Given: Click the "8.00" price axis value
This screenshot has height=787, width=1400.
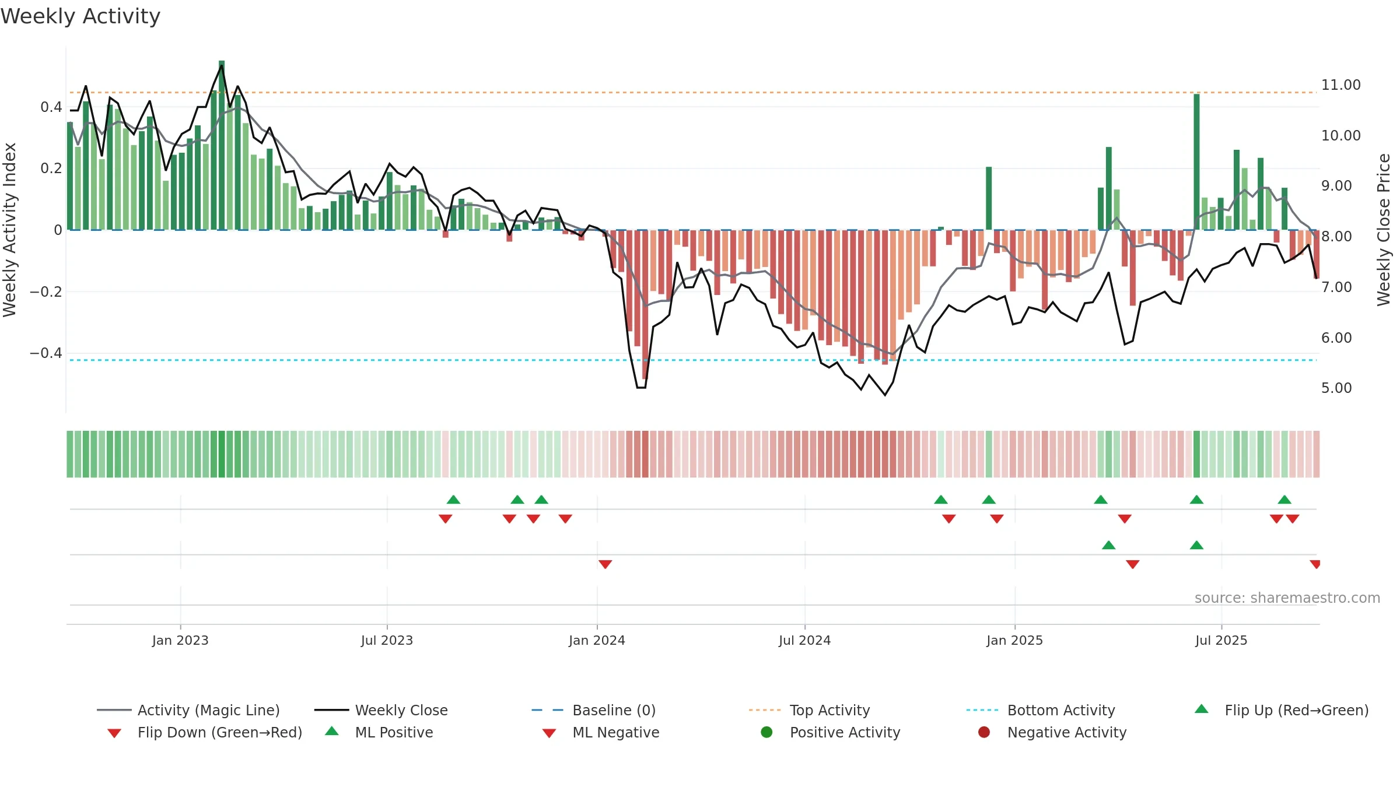Looking at the screenshot, I should 1336,237.
